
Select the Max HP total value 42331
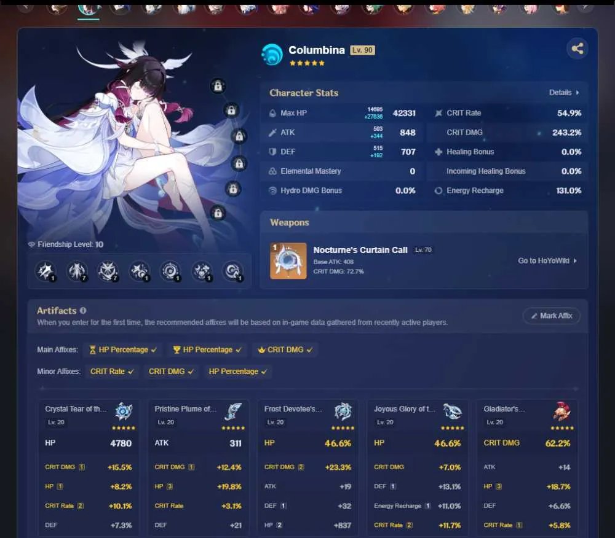[404, 113]
